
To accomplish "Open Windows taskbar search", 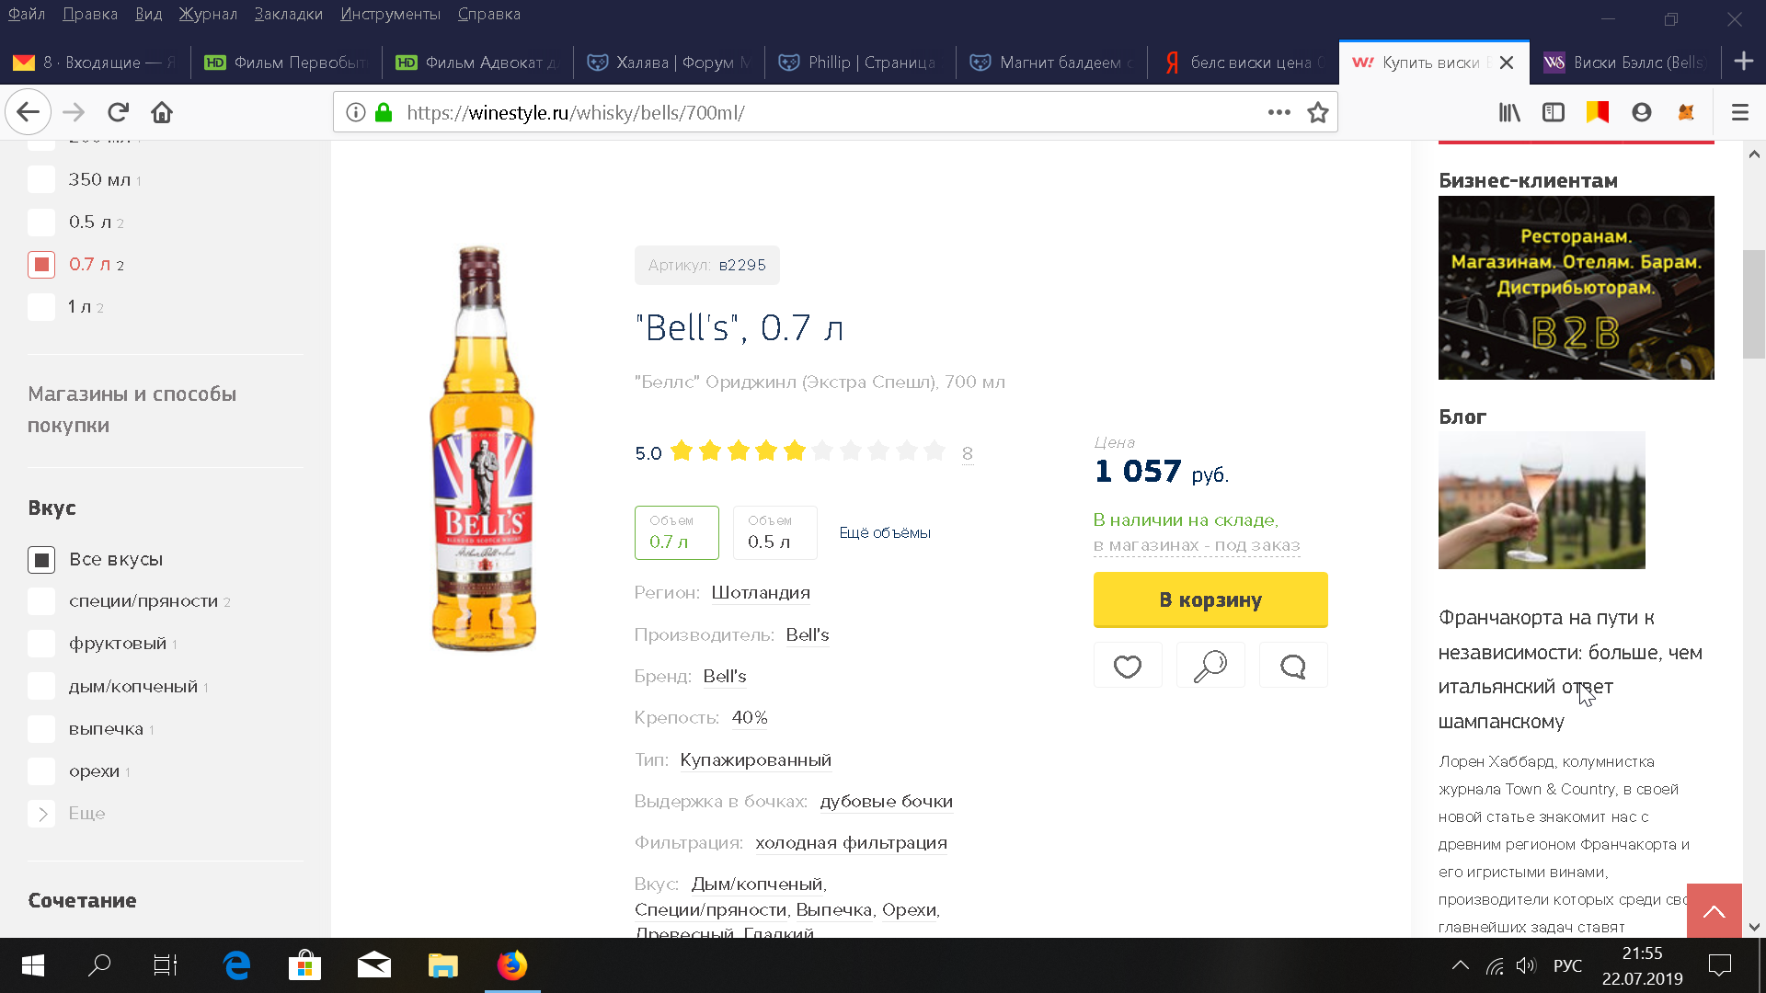I will tap(99, 965).
